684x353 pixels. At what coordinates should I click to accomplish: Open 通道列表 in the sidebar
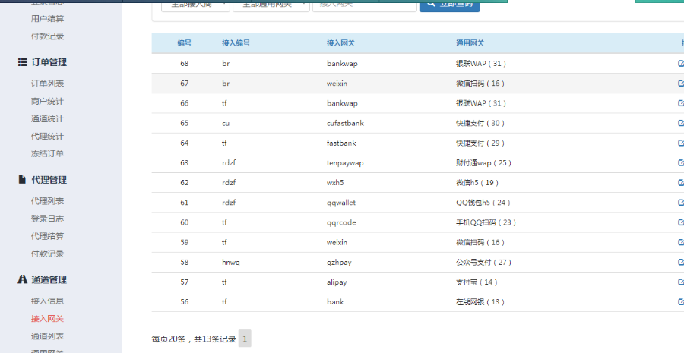point(47,336)
